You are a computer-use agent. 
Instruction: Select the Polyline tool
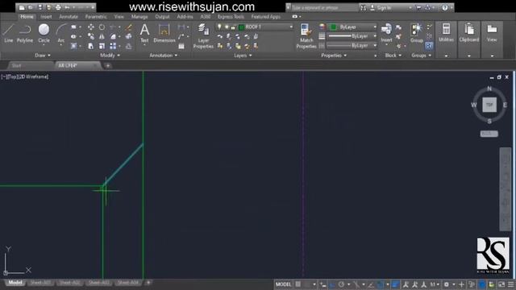coord(25,33)
